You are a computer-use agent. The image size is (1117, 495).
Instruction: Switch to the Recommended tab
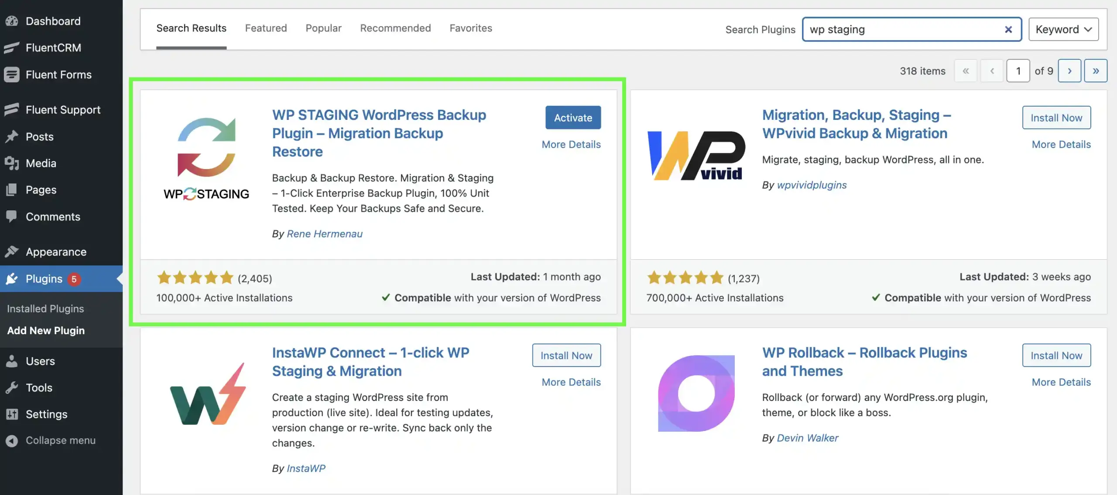[x=395, y=28]
